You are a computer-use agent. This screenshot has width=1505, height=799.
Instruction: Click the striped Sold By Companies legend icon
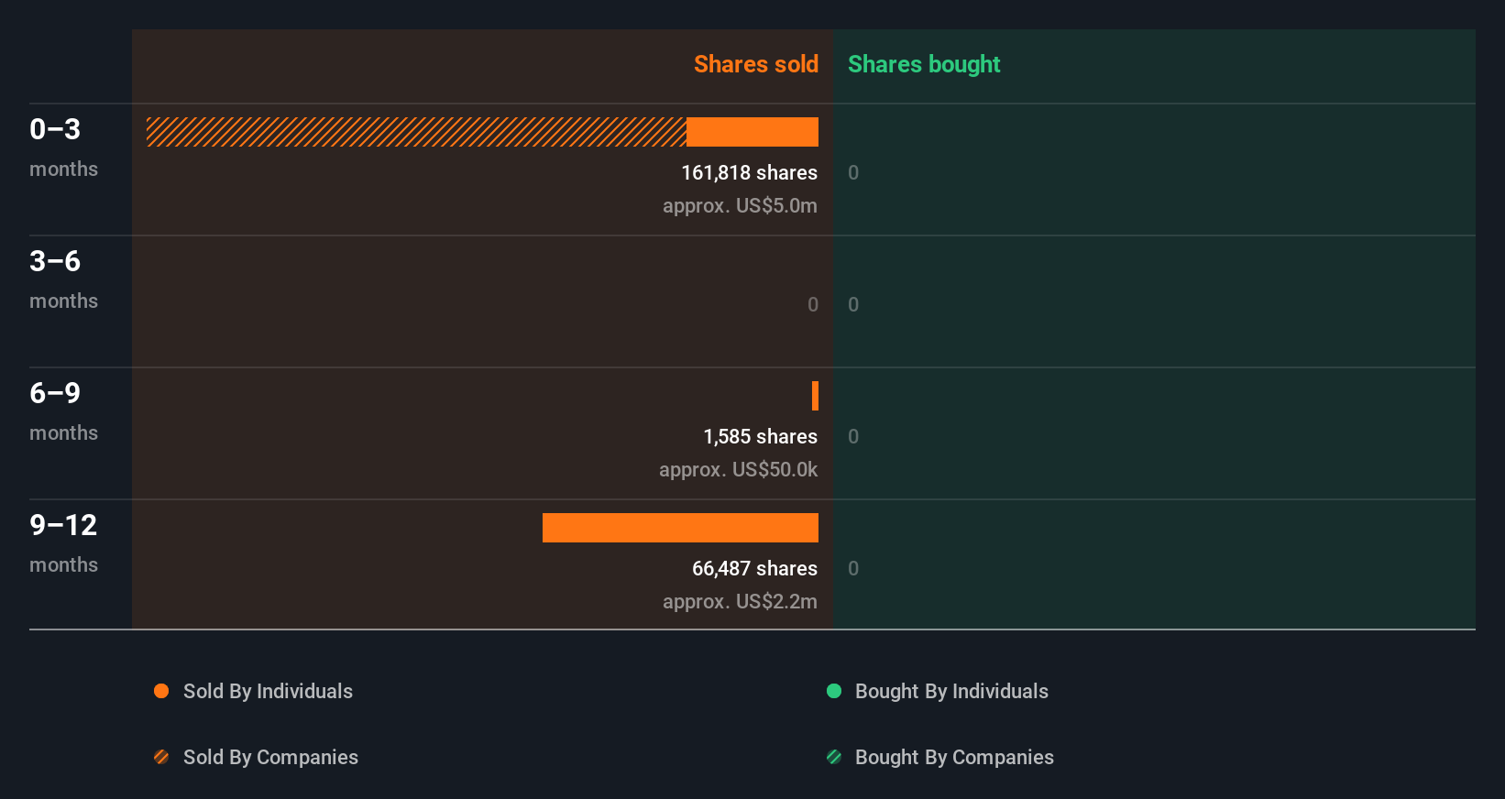coord(161,757)
